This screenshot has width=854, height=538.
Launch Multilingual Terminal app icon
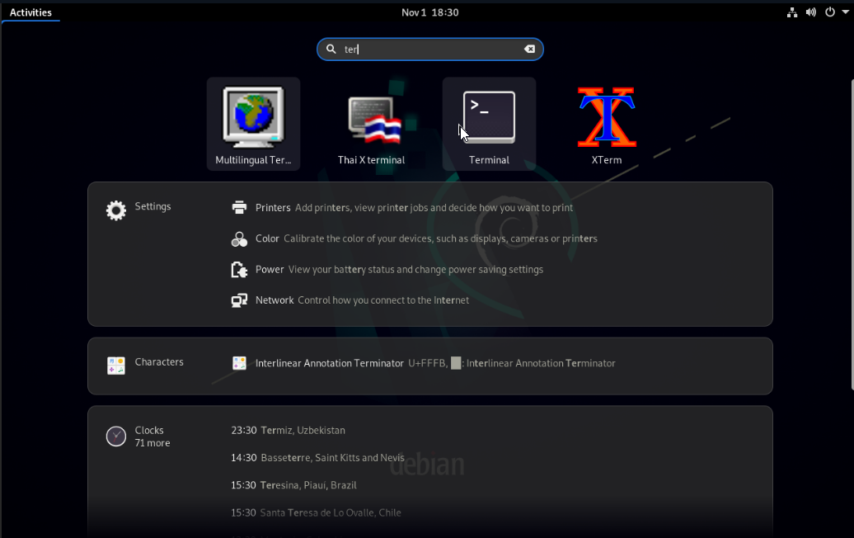pos(253,117)
